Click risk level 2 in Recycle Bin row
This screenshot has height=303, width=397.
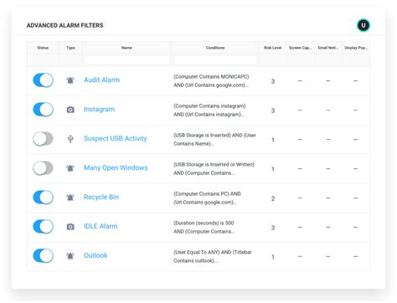[x=273, y=198]
